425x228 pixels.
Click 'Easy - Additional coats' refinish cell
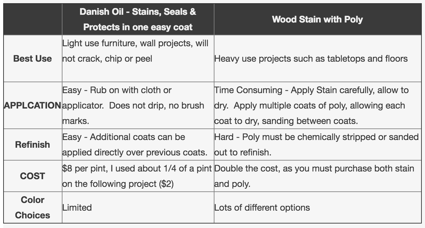tap(135, 145)
